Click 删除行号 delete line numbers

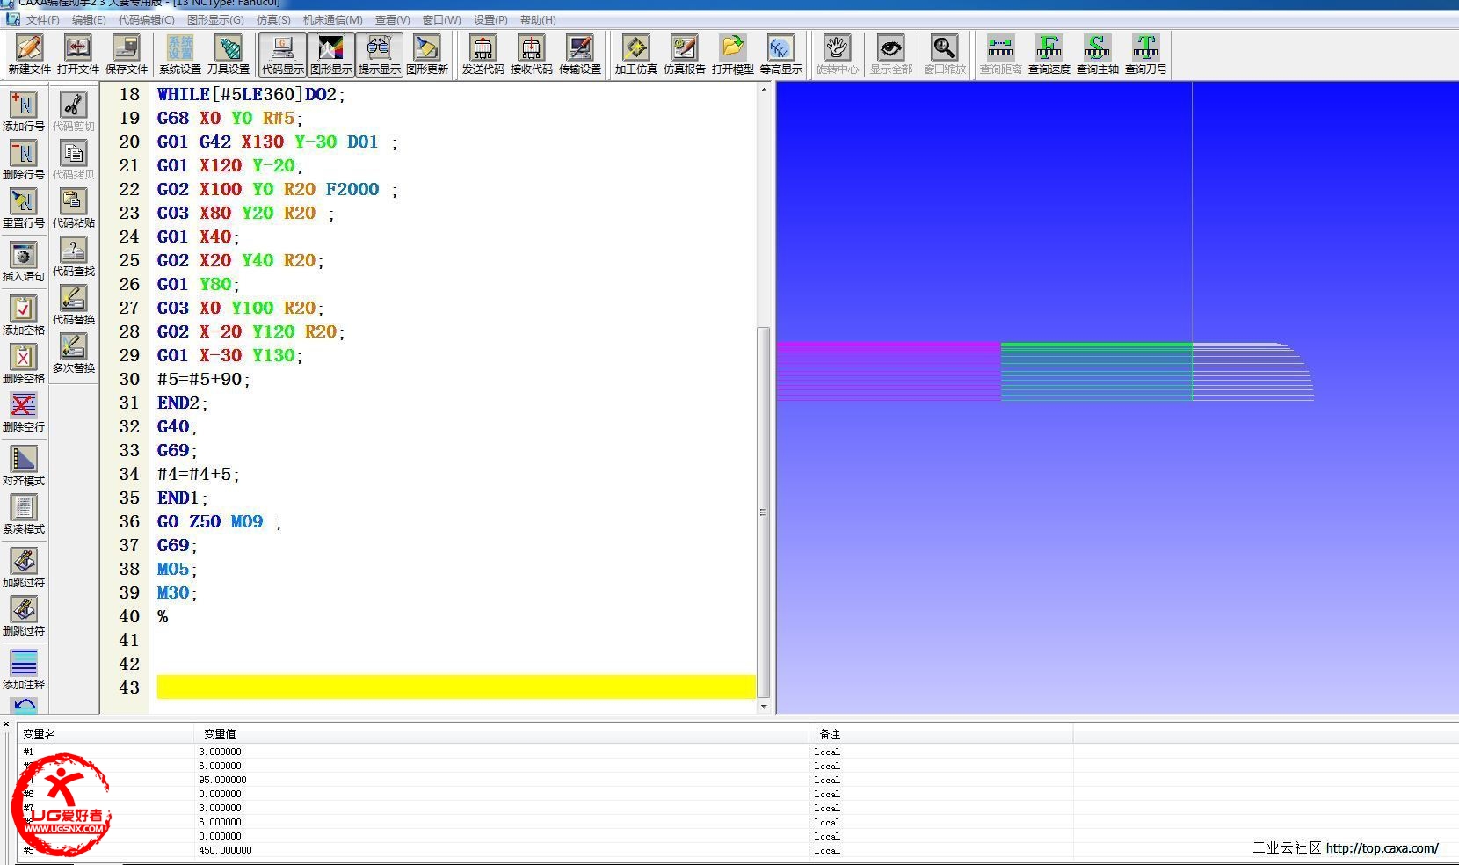(x=24, y=160)
